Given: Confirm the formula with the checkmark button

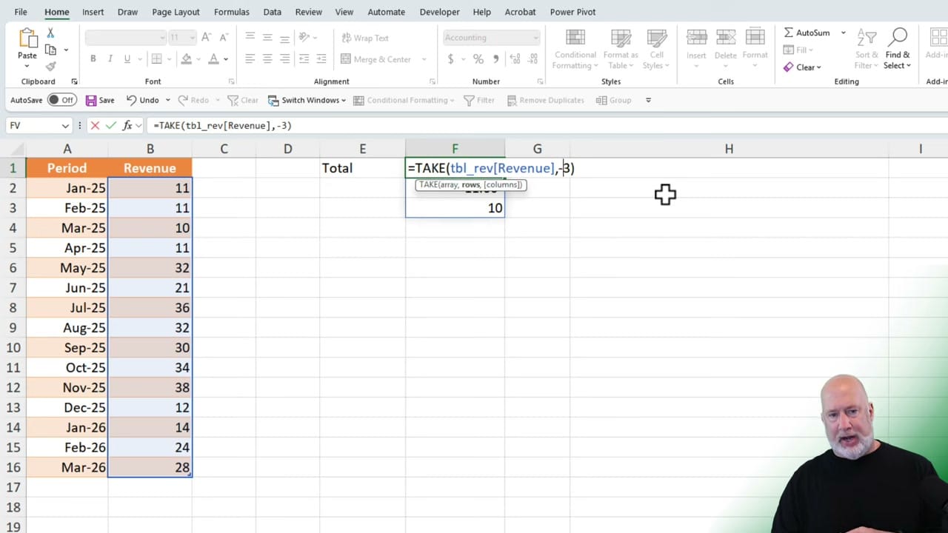Looking at the screenshot, I should [111, 125].
